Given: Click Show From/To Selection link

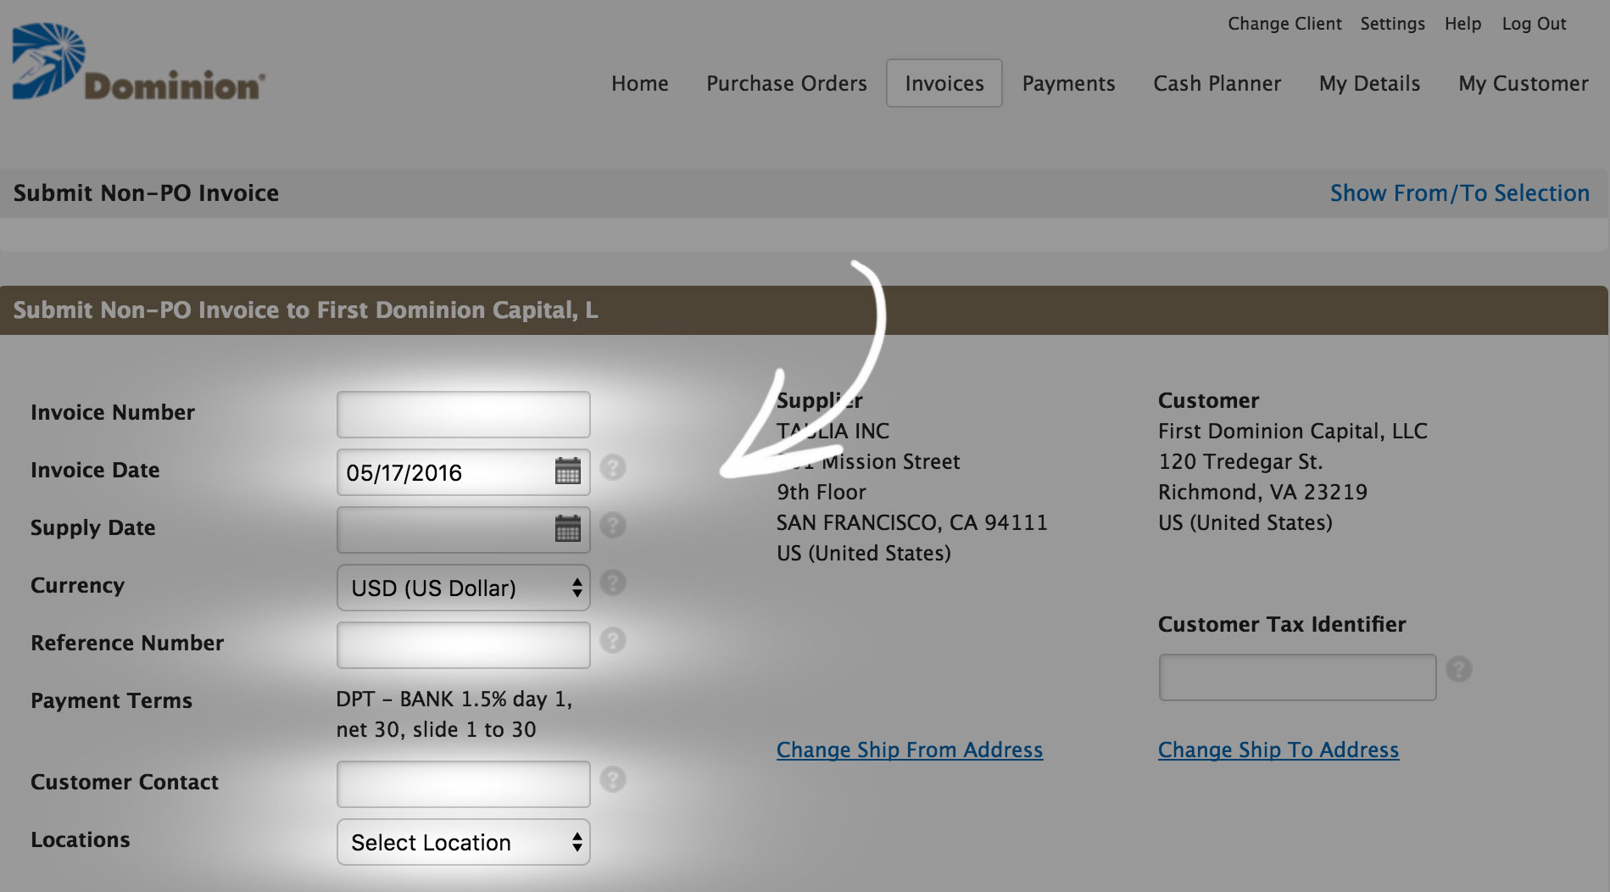Looking at the screenshot, I should [x=1459, y=193].
